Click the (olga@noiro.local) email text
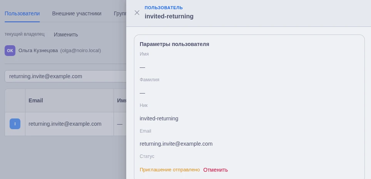This screenshot has height=179, width=371. tap(80, 51)
